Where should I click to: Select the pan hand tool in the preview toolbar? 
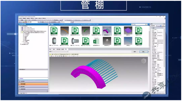pyautogui.click(x=56, y=56)
